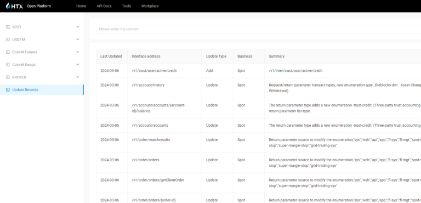421x203 pixels.
Task: Open the API Docs menu
Action: tap(104, 6)
